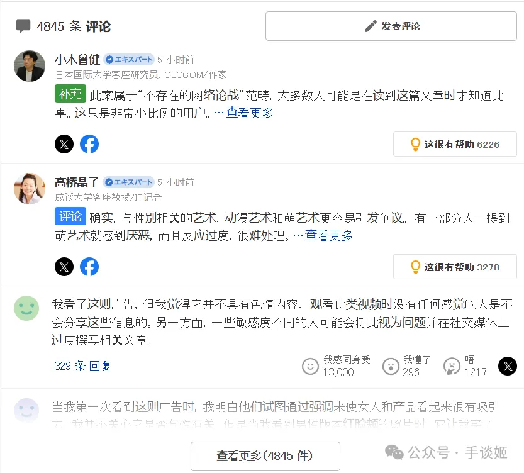The width and height of the screenshot is (524, 473).
Task: Click the 我感同身受 smiley reaction icon
Action: (311, 366)
